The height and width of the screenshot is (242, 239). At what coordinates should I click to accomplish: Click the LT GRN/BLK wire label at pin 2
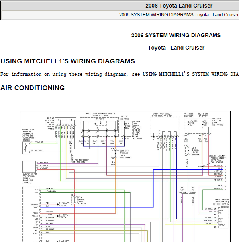tap(51, 191)
